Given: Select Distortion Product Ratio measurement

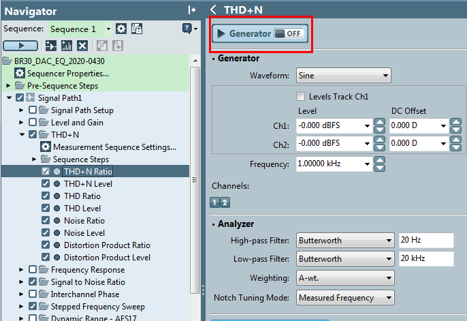Looking at the screenshot, I should [107, 245].
